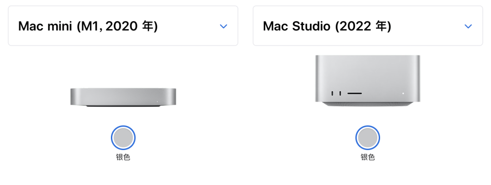Click the top edge of Mac Studio's body
This screenshot has height=185, width=491.
click(x=367, y=57)
